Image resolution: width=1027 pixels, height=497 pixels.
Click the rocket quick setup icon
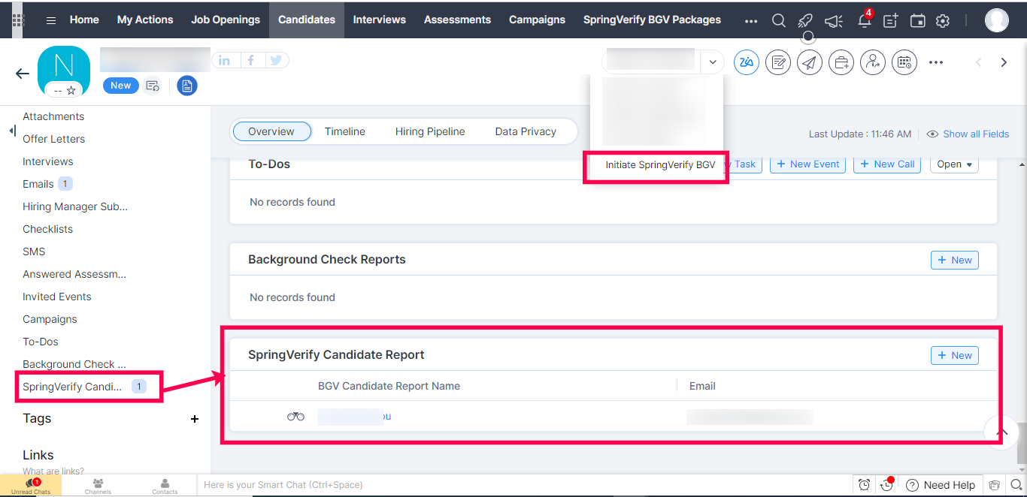pos(805,20)
